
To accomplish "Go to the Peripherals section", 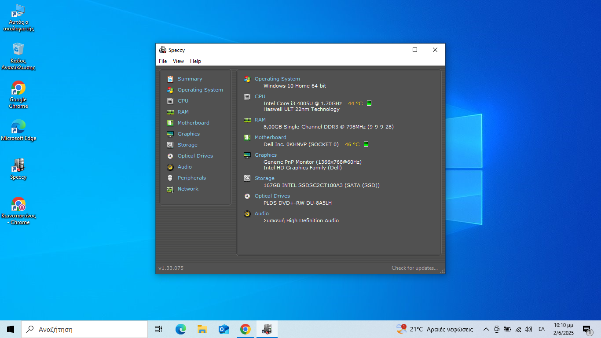I will 191,178.
